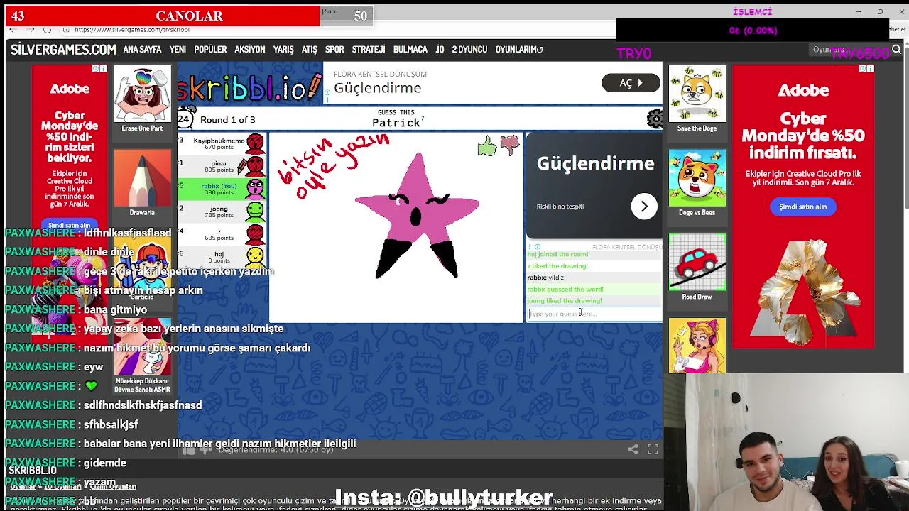Go back with browser back arrow
Image resolution: width=909 pixels, height=511 pixels.
13,30
